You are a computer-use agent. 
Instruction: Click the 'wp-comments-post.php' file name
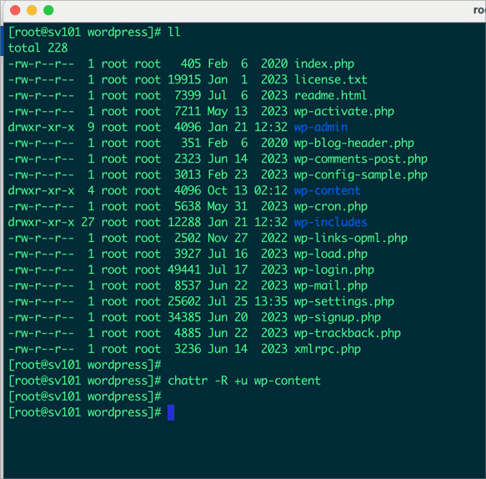click(x=361, y=159)
